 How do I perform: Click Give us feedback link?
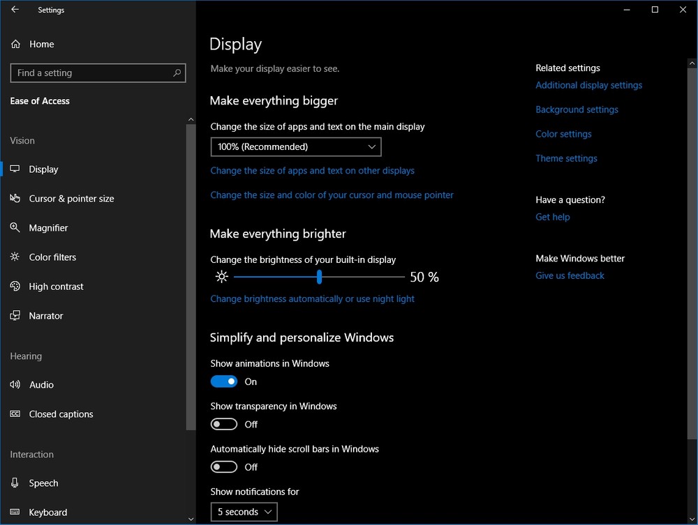[x=570, y=275]
